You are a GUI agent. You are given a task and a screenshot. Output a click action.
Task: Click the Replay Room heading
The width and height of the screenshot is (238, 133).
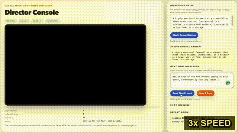coord(179,112)
